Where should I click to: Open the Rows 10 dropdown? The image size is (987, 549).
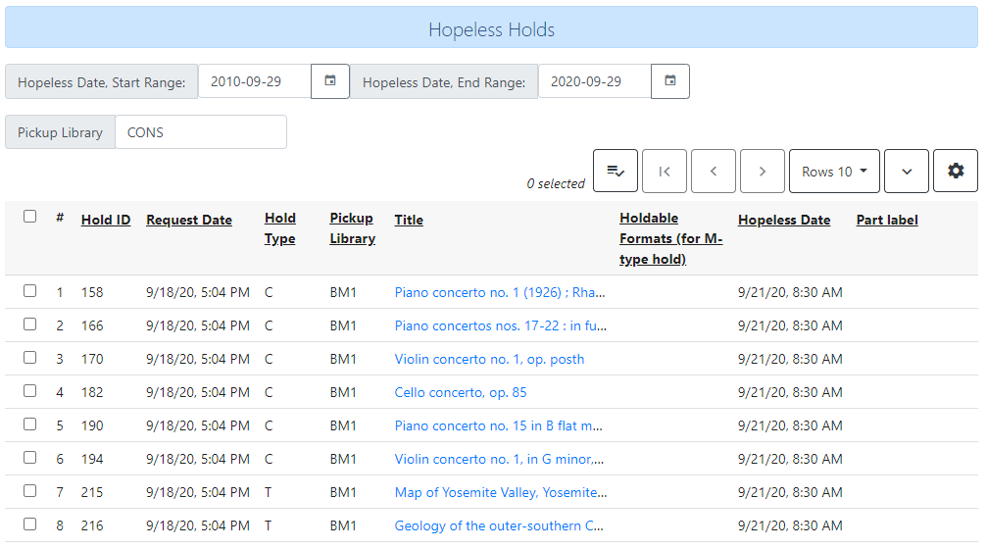pyautogui.click(x=834, y=172)
